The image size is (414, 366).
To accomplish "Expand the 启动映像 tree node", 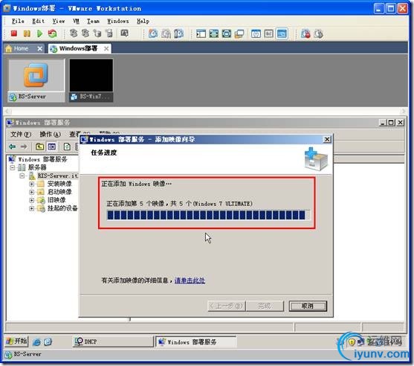I will point(32,192).
